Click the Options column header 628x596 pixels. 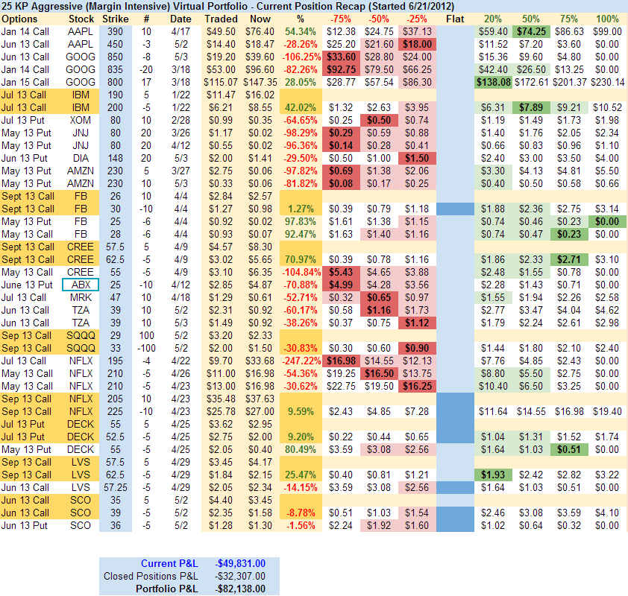click(x=20, y=18)
